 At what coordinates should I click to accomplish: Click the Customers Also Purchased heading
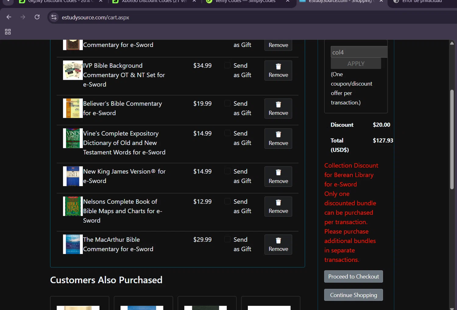106,280
